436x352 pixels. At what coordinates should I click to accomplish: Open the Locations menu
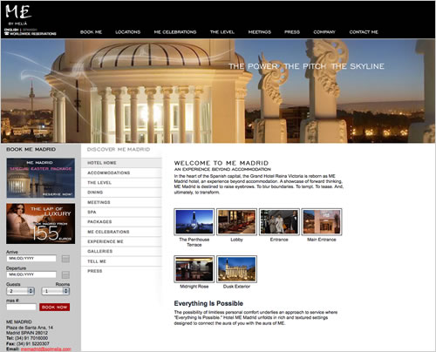coord(128,32)
